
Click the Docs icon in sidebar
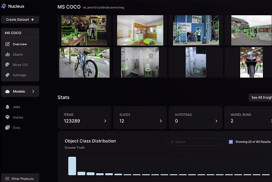pyautogui.click(x=7, y=127)
